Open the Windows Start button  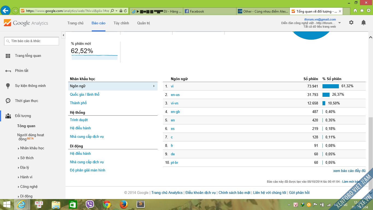tap(7, 205)
